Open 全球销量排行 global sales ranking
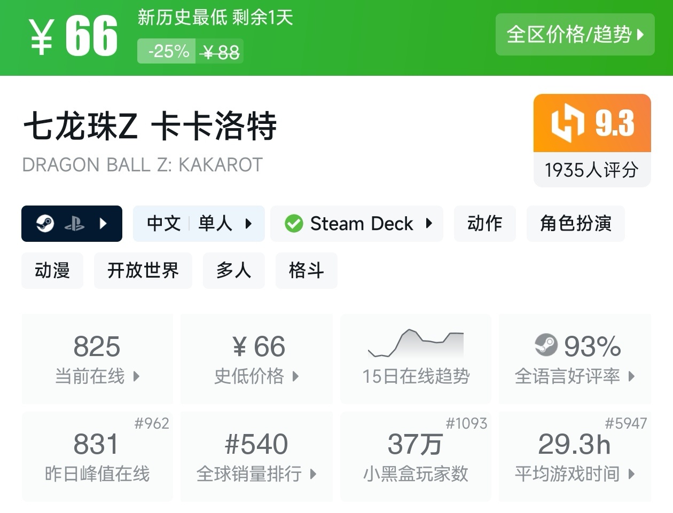The width and height of the screenshot is (673, 513). 256,456
